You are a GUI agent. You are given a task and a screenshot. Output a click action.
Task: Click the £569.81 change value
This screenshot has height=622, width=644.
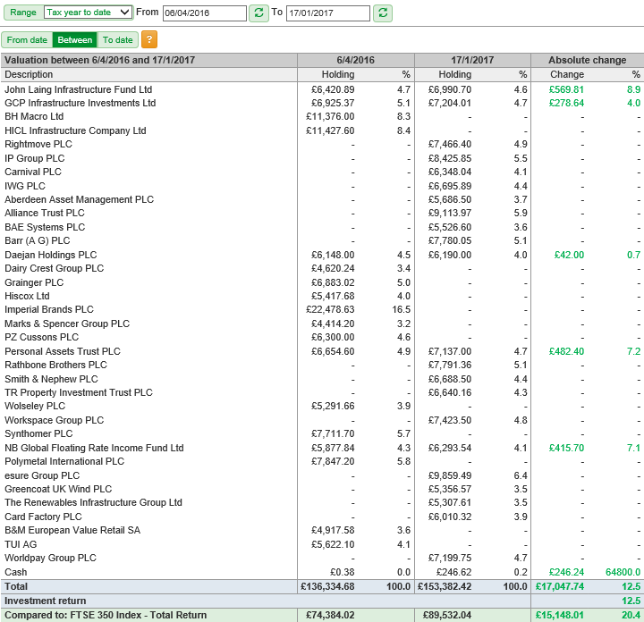(x=566, y=89)
